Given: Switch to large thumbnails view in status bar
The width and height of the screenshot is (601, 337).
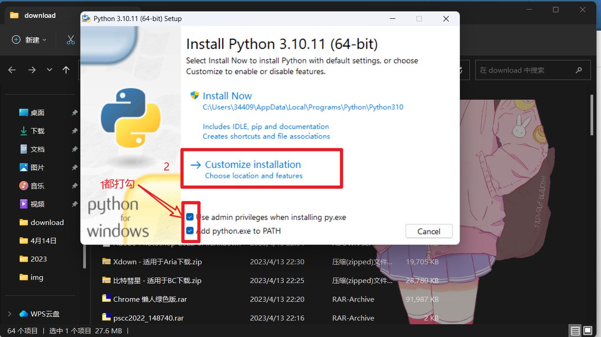Looking at the screenshot, I should [x=588, y=331].
